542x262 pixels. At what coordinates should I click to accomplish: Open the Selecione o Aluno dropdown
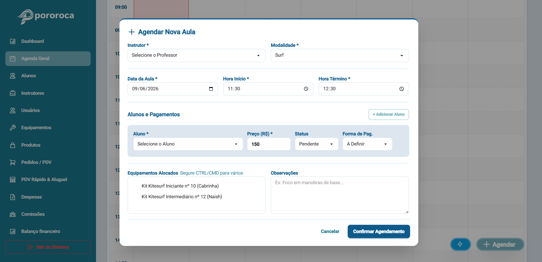click(x=188, y=144)
